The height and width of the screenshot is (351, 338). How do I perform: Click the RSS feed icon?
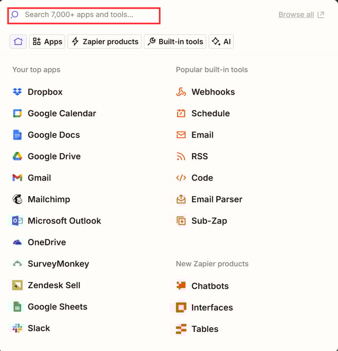tap(181, 156)
